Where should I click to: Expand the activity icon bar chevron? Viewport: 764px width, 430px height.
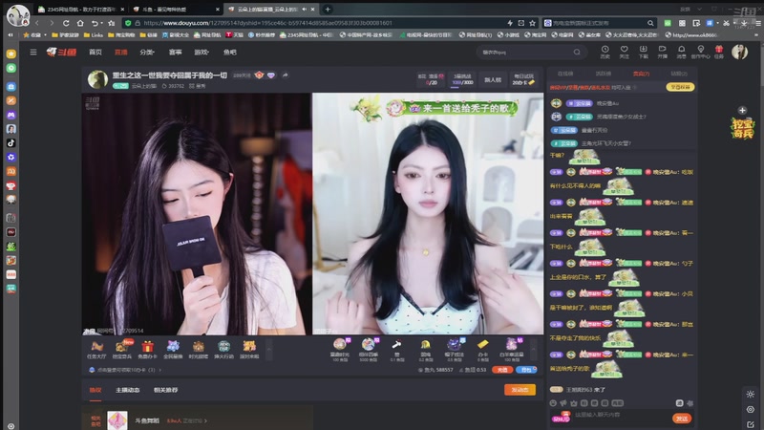click(x=268, y=349)
